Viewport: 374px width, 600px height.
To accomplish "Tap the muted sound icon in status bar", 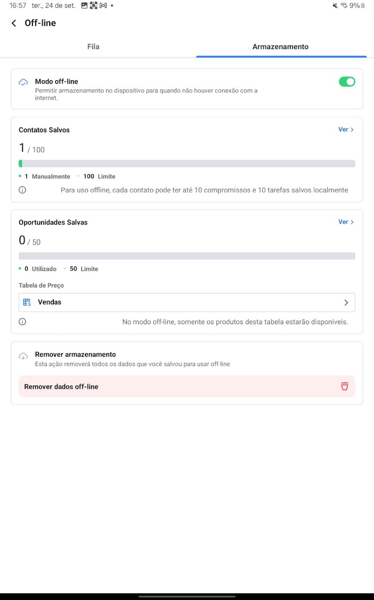I will (x=335, y=5).
